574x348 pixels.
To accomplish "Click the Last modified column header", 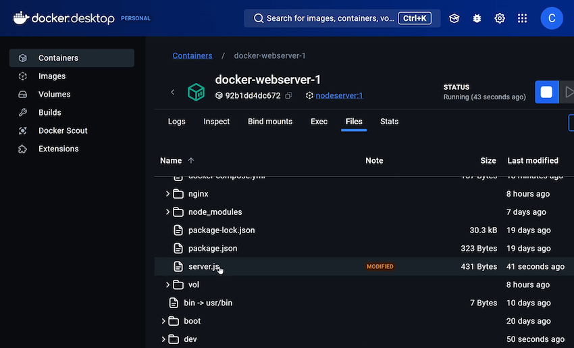I will point(533,160).
